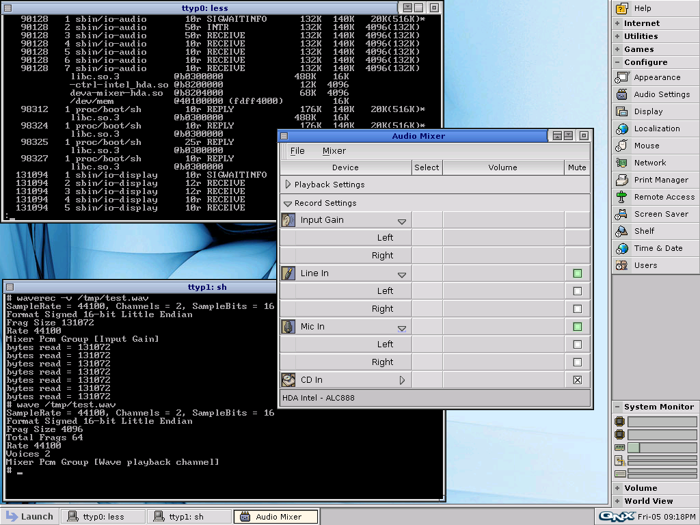Collapse the Input Gain channel arrow

pyautogui.click(x=402, y=221)
